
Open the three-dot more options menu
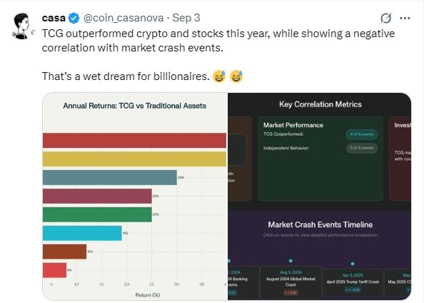[x=405, y=19]
